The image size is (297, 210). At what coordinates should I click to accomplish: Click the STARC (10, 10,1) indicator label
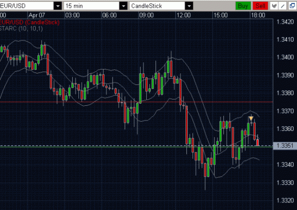coord(21,29)
